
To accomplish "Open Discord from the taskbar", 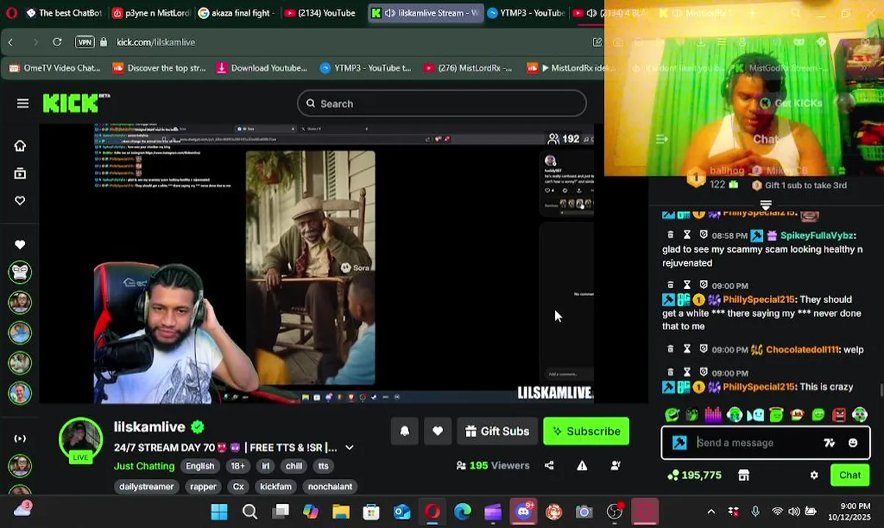I will 523,511.
